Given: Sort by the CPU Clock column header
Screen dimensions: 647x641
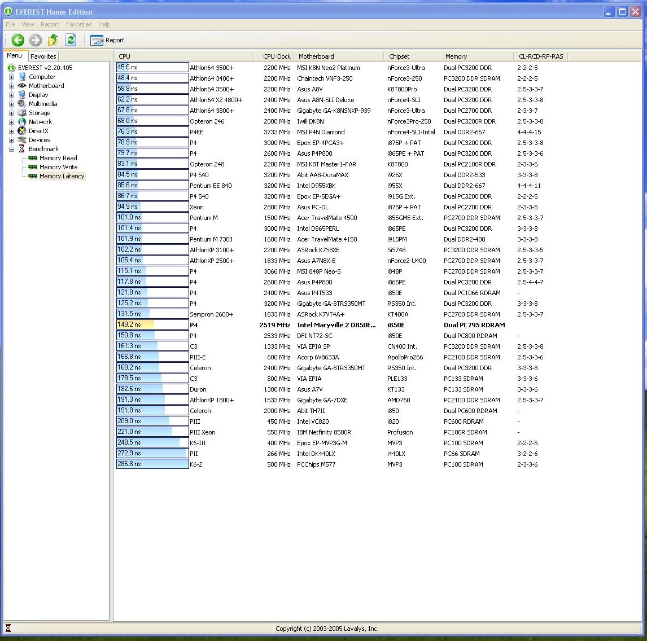Looking at the screenshot, I should coord(274,56).
